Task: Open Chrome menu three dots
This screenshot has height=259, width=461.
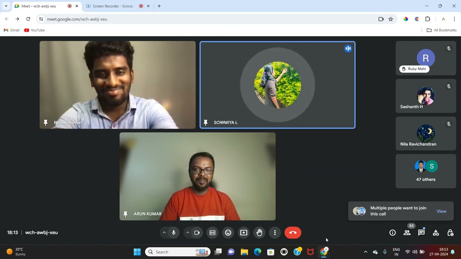Action: (x=454, y=19)
